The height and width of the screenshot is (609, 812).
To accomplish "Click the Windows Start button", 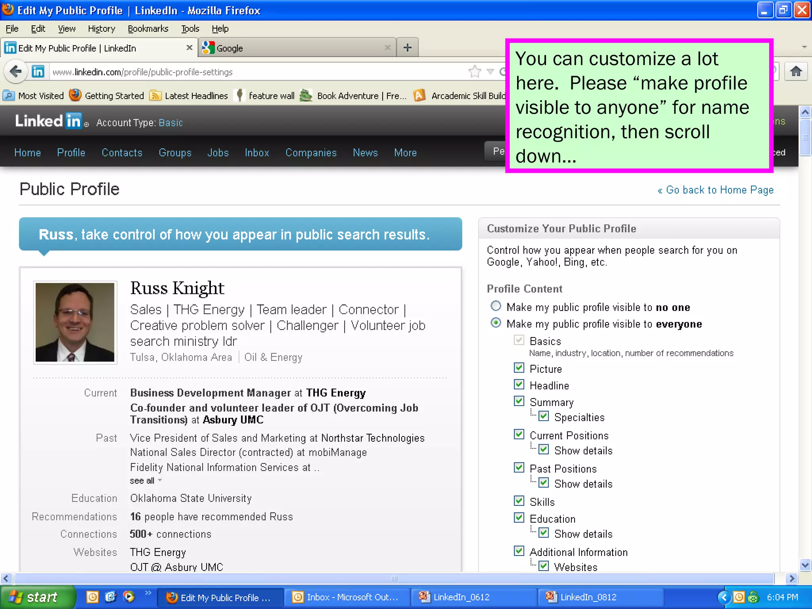I will pyautogui.click(x=38, y=597).
